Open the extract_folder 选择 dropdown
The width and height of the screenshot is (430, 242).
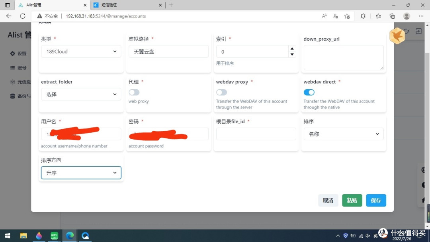[81, 94]
